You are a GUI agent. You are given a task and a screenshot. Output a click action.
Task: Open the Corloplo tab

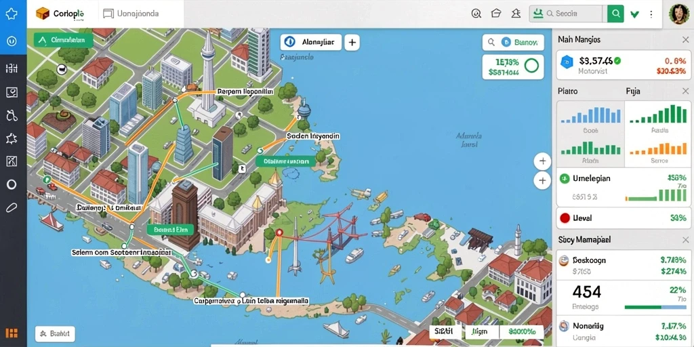(x=61, y=14)
